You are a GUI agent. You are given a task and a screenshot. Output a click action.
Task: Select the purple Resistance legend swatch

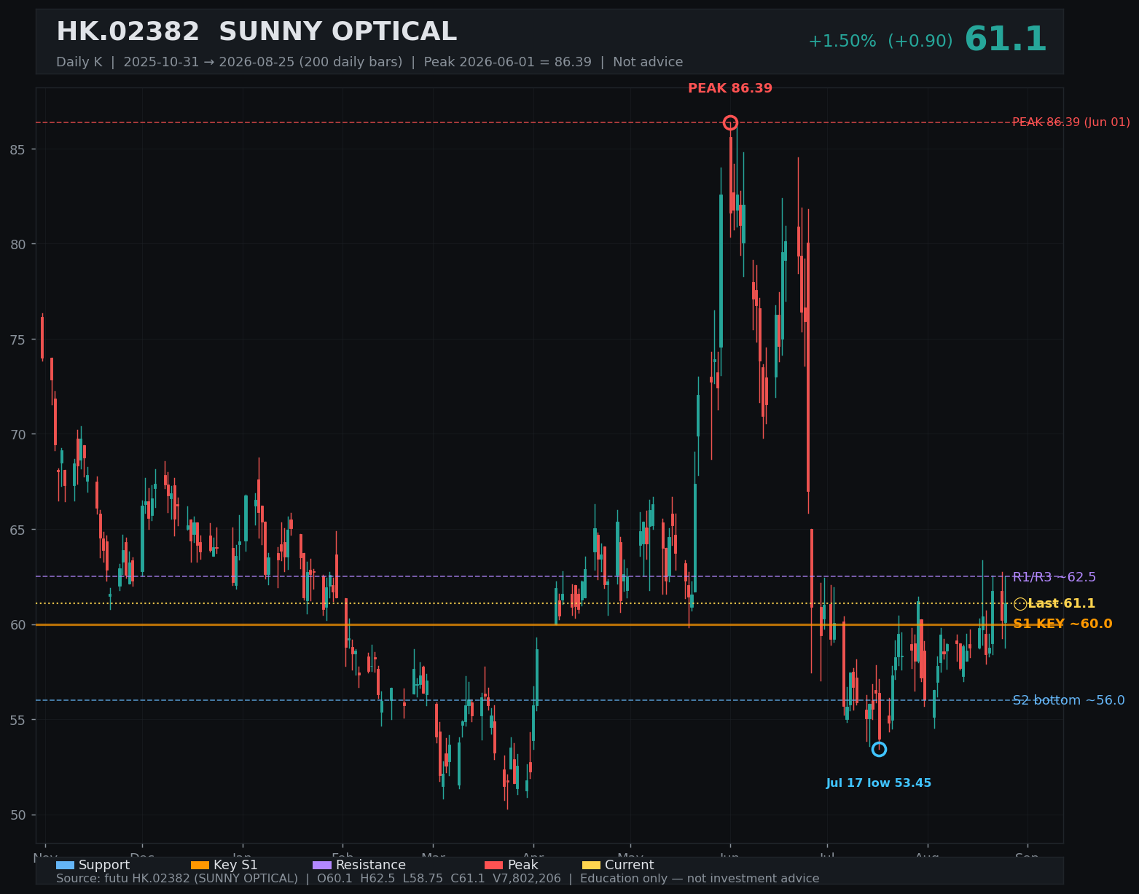coord(322,865)
